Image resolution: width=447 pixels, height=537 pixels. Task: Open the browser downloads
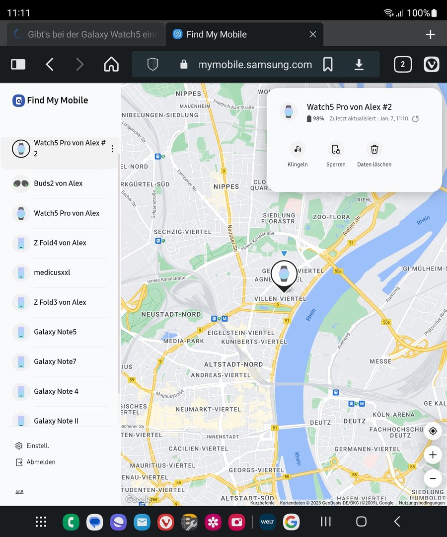[x=359, y=64]
